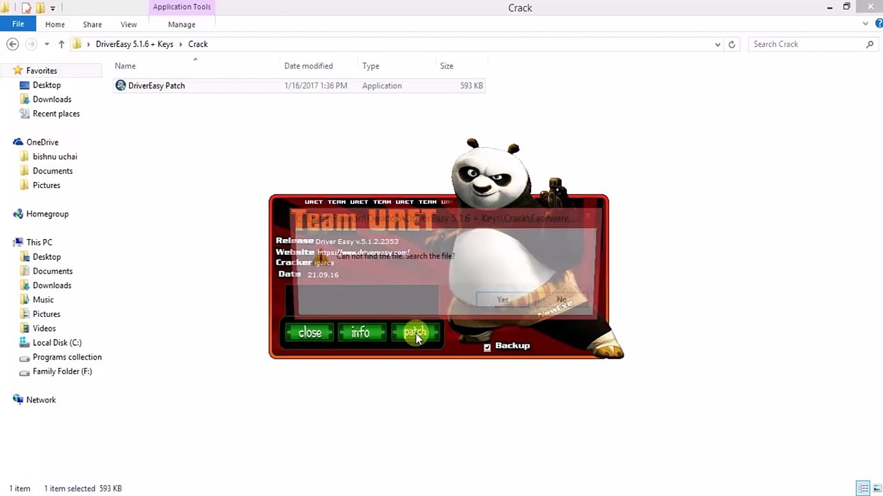This screenshot has height=496, width=883.
Task: Click the Network icon in sidebar
Action: [x=18, y=400]
